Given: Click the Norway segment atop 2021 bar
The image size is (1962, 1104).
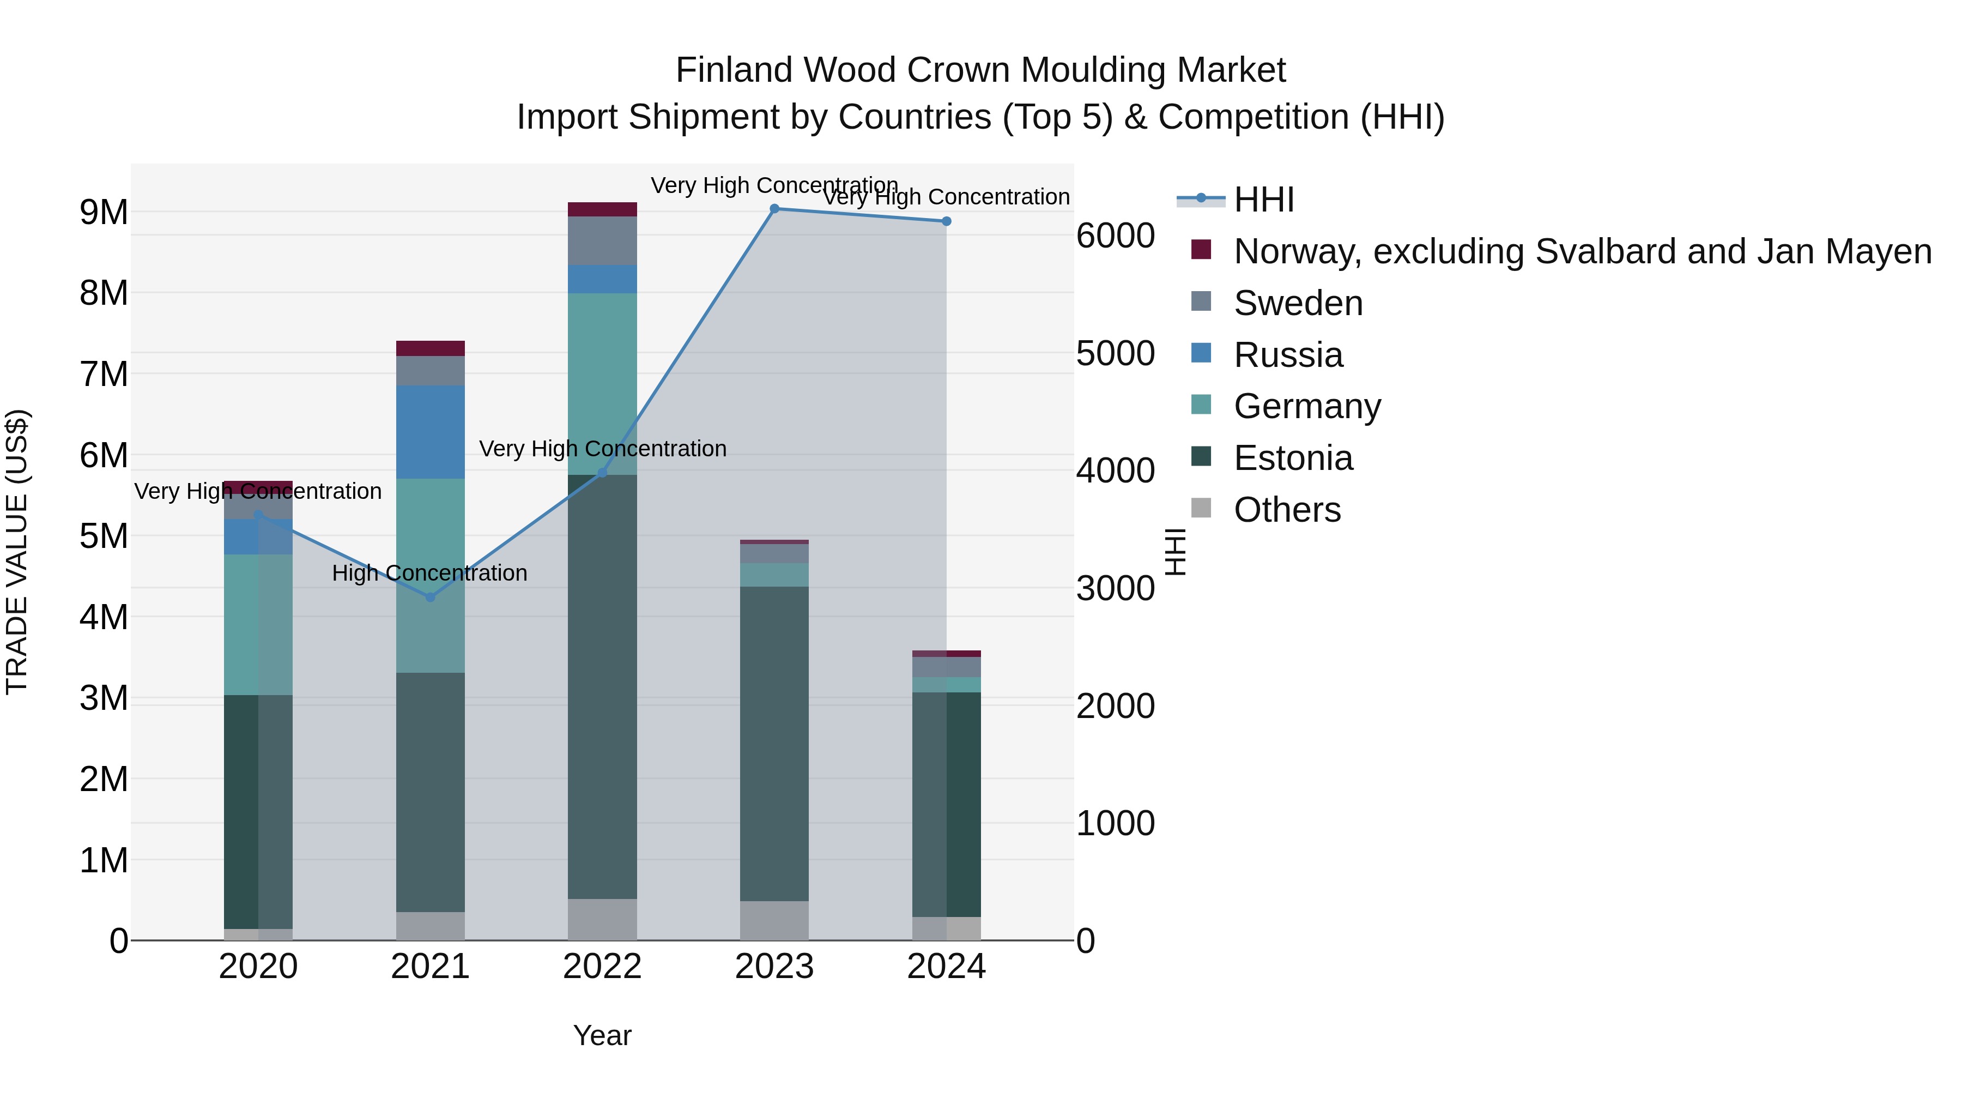Looking at the screenshot, I should tap(431, 348).
